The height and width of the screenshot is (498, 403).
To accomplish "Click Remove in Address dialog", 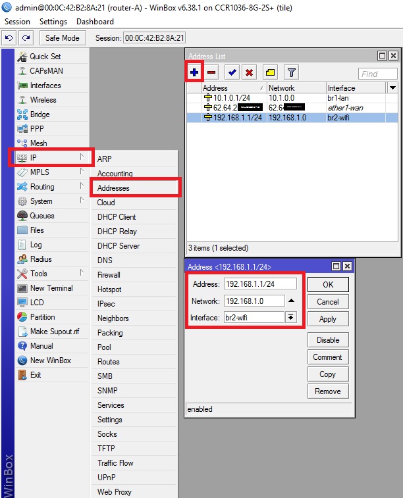I will [x=328, y=391].
